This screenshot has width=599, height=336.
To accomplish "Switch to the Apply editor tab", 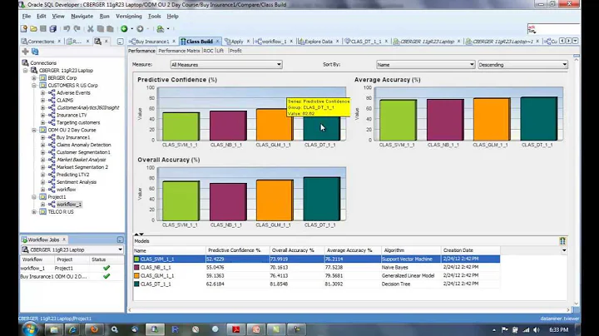I will (x=237, y=42).
